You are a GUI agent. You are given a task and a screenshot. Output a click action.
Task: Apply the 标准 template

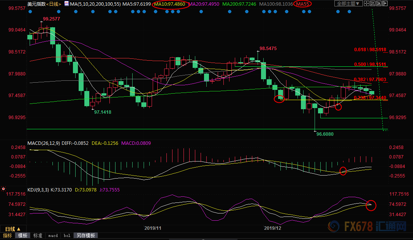38,235
